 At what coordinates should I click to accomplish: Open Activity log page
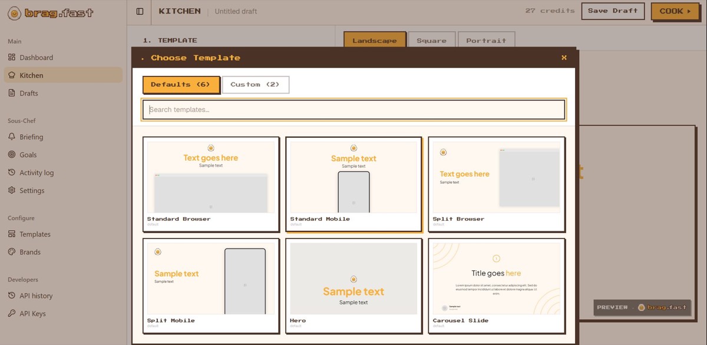pos(63,172)
